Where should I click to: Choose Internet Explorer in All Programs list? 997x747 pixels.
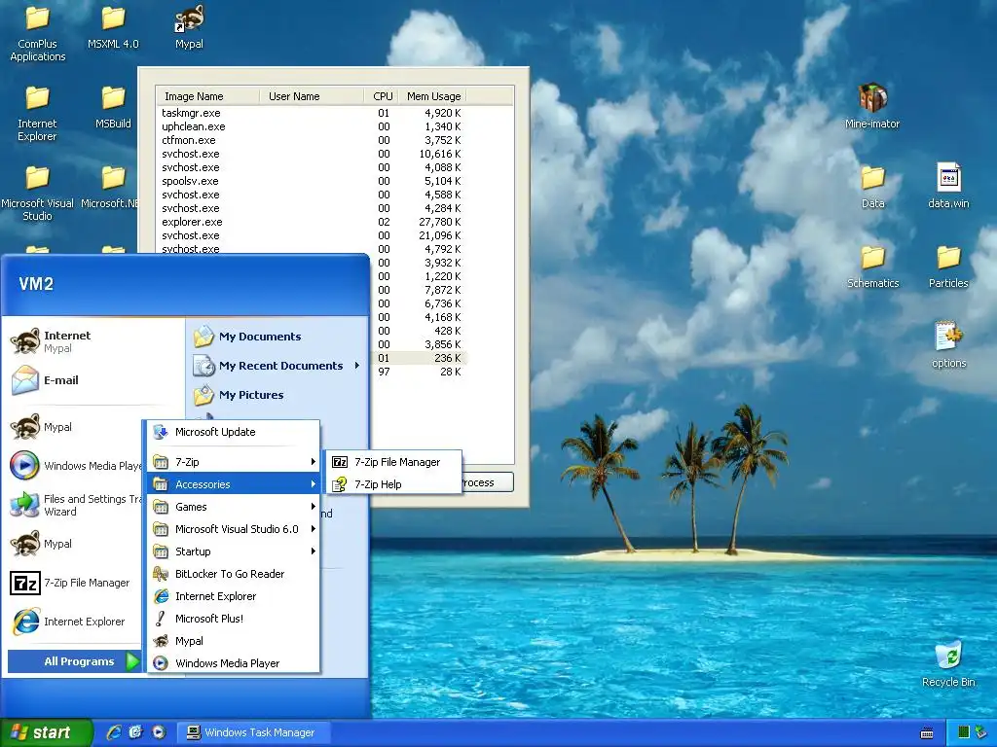tap(234, 596)
